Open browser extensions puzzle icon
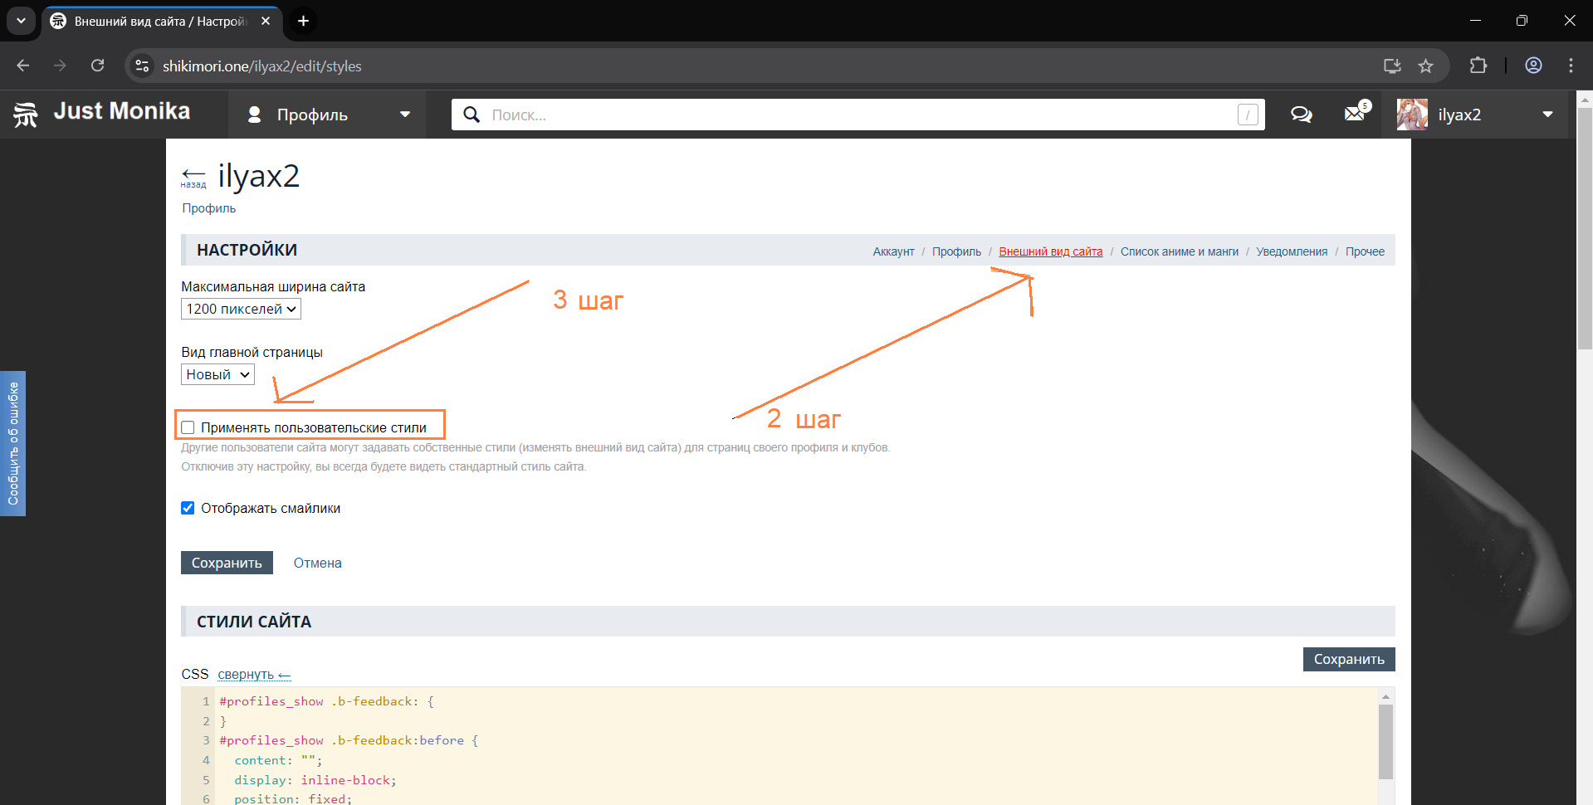The height and width of the screenshot is (805, 1593). [1478, 66]
